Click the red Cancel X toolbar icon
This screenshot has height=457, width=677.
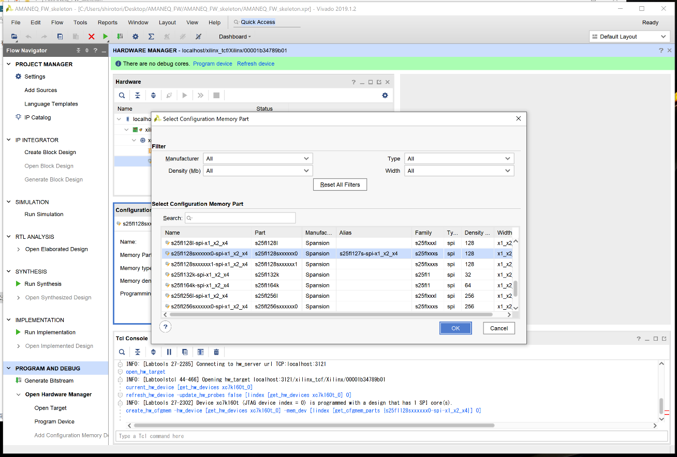(92, 37)
